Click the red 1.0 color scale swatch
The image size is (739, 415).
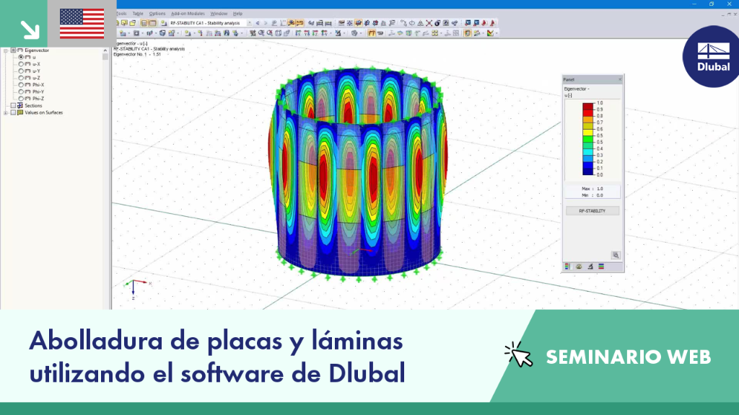coord(587,107)
